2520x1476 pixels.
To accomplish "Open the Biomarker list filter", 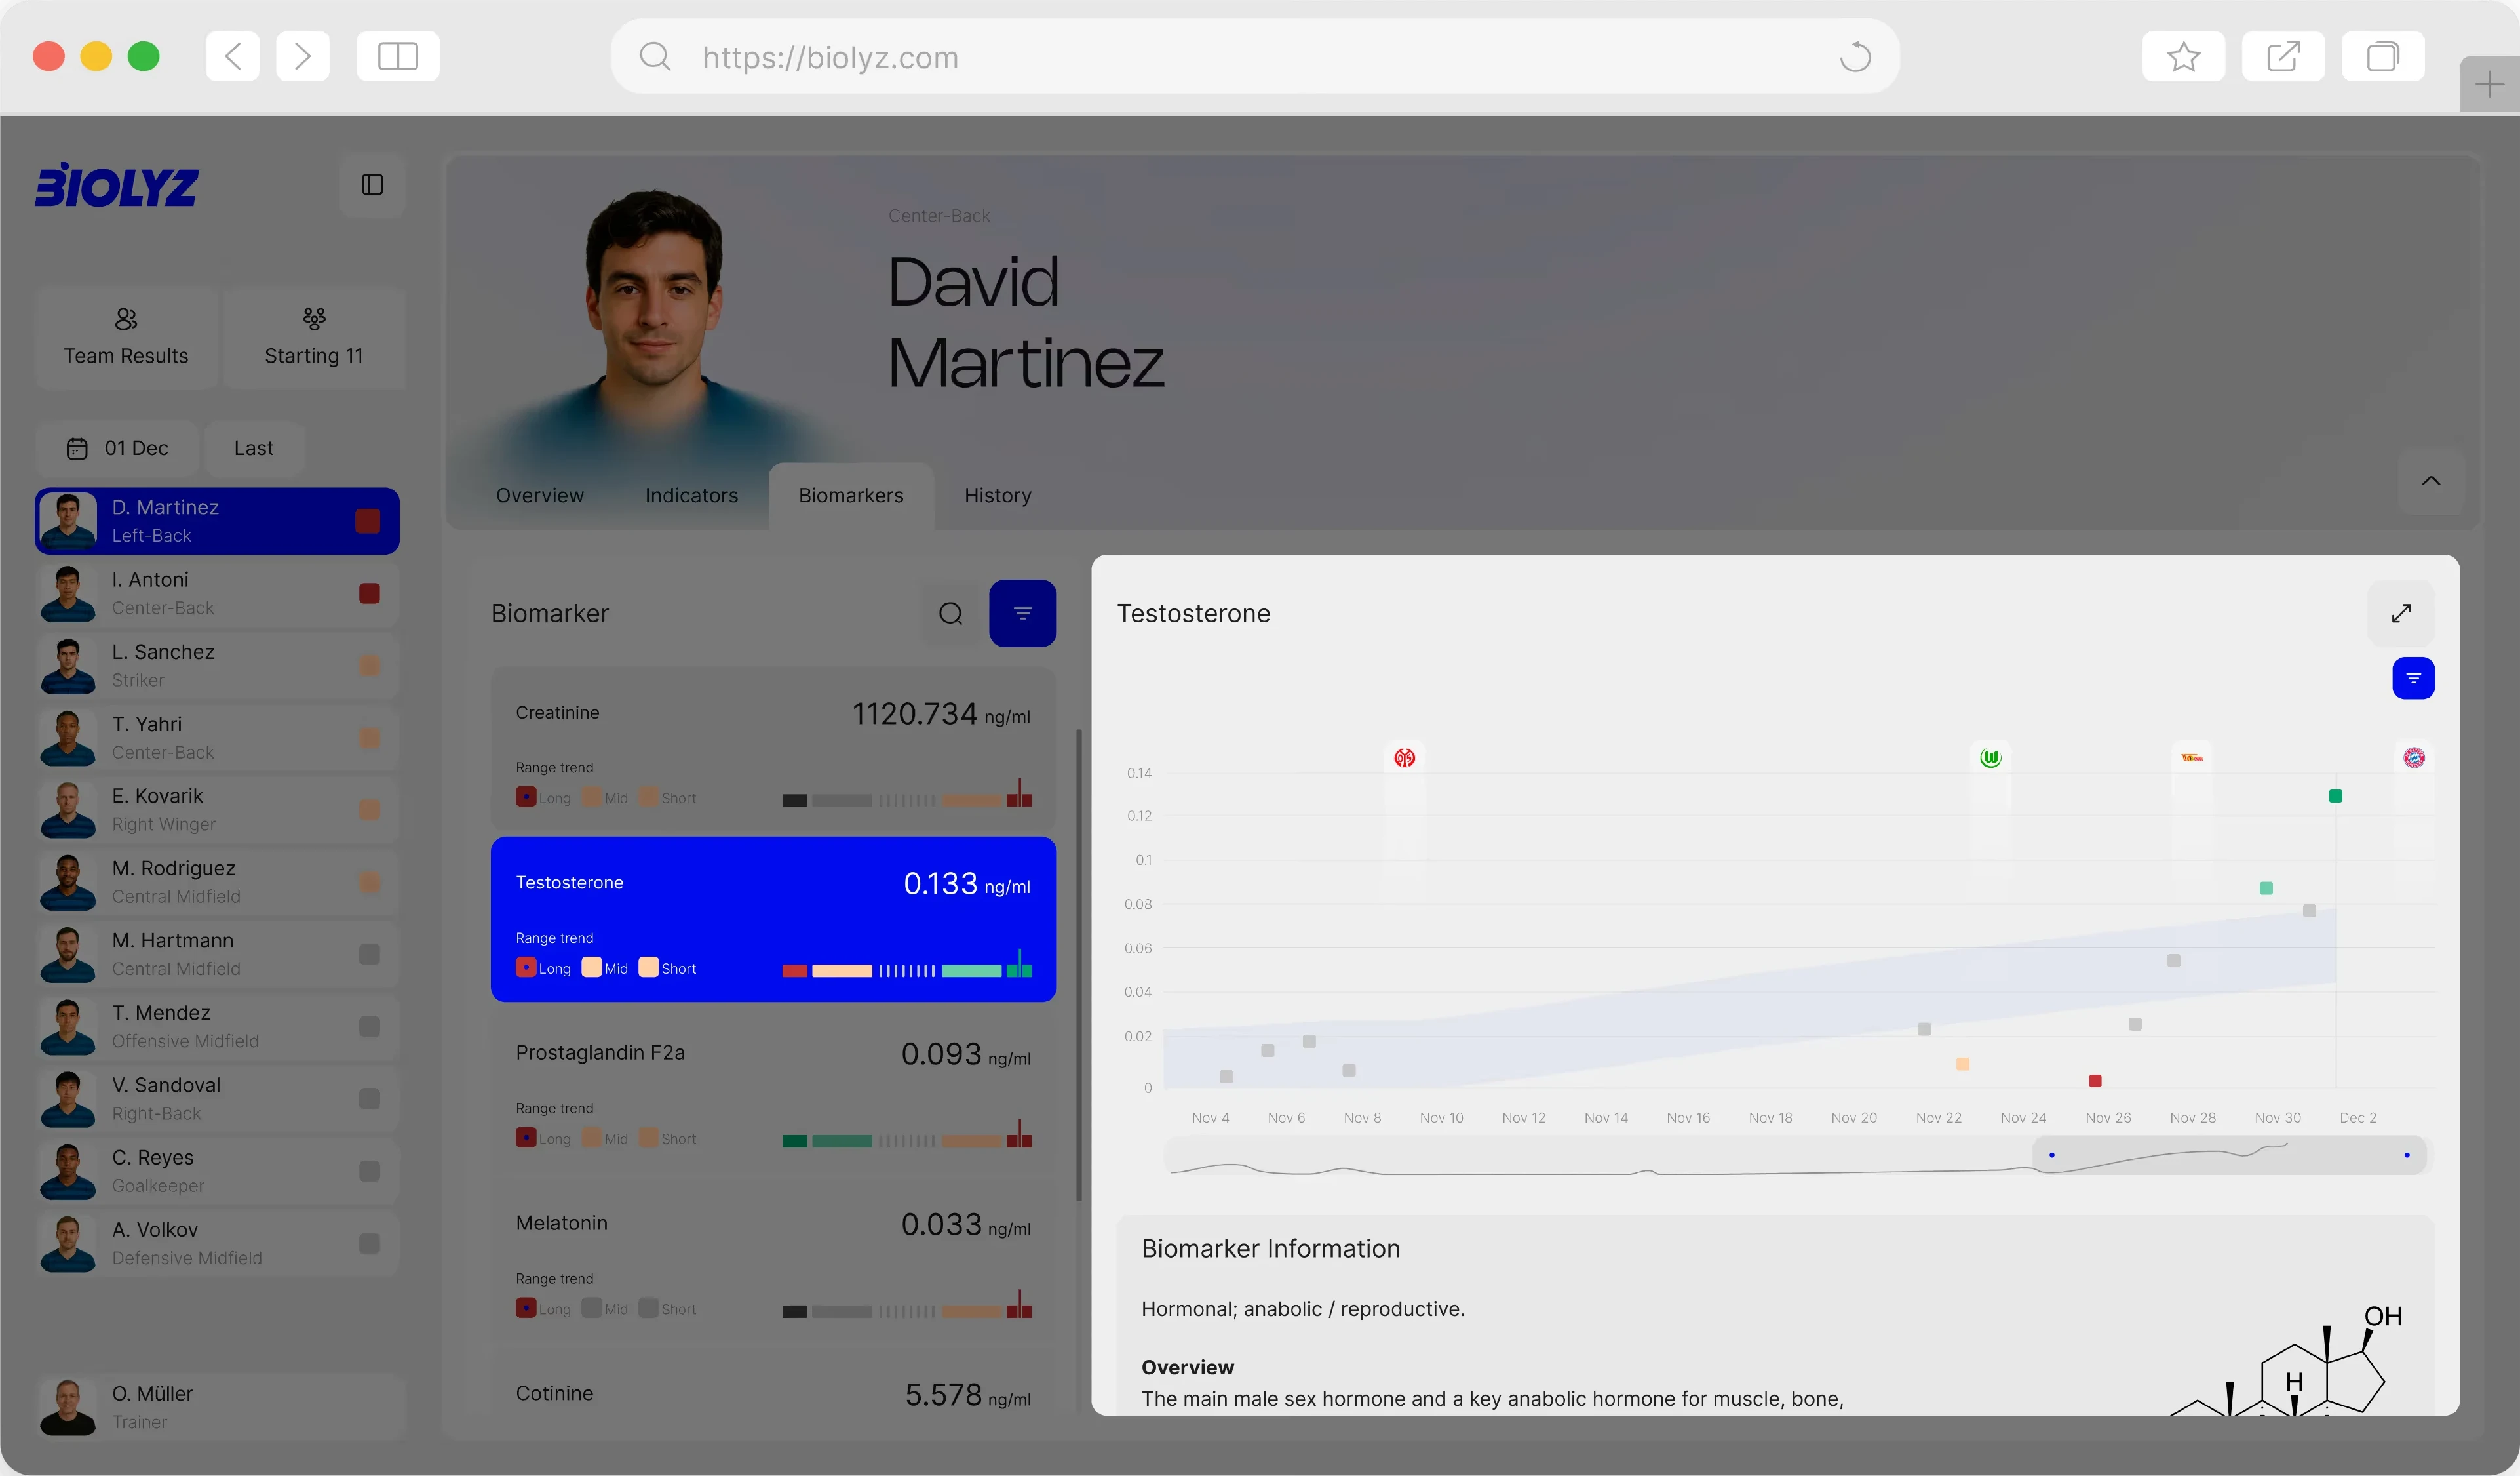I will click(x=1022, y=614).
